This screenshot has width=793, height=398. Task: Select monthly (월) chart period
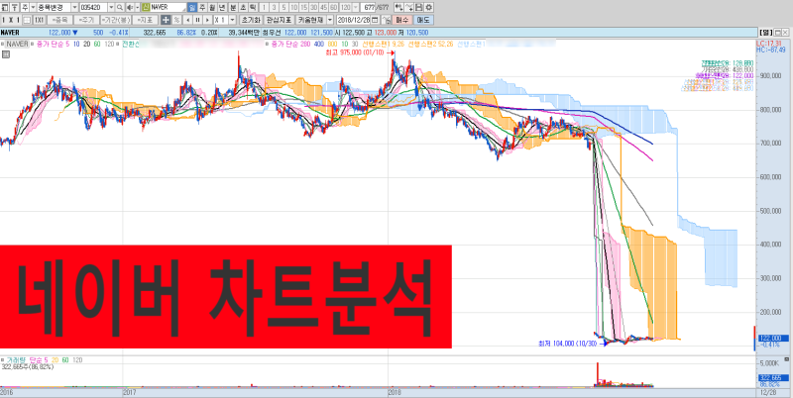(212, 8)
